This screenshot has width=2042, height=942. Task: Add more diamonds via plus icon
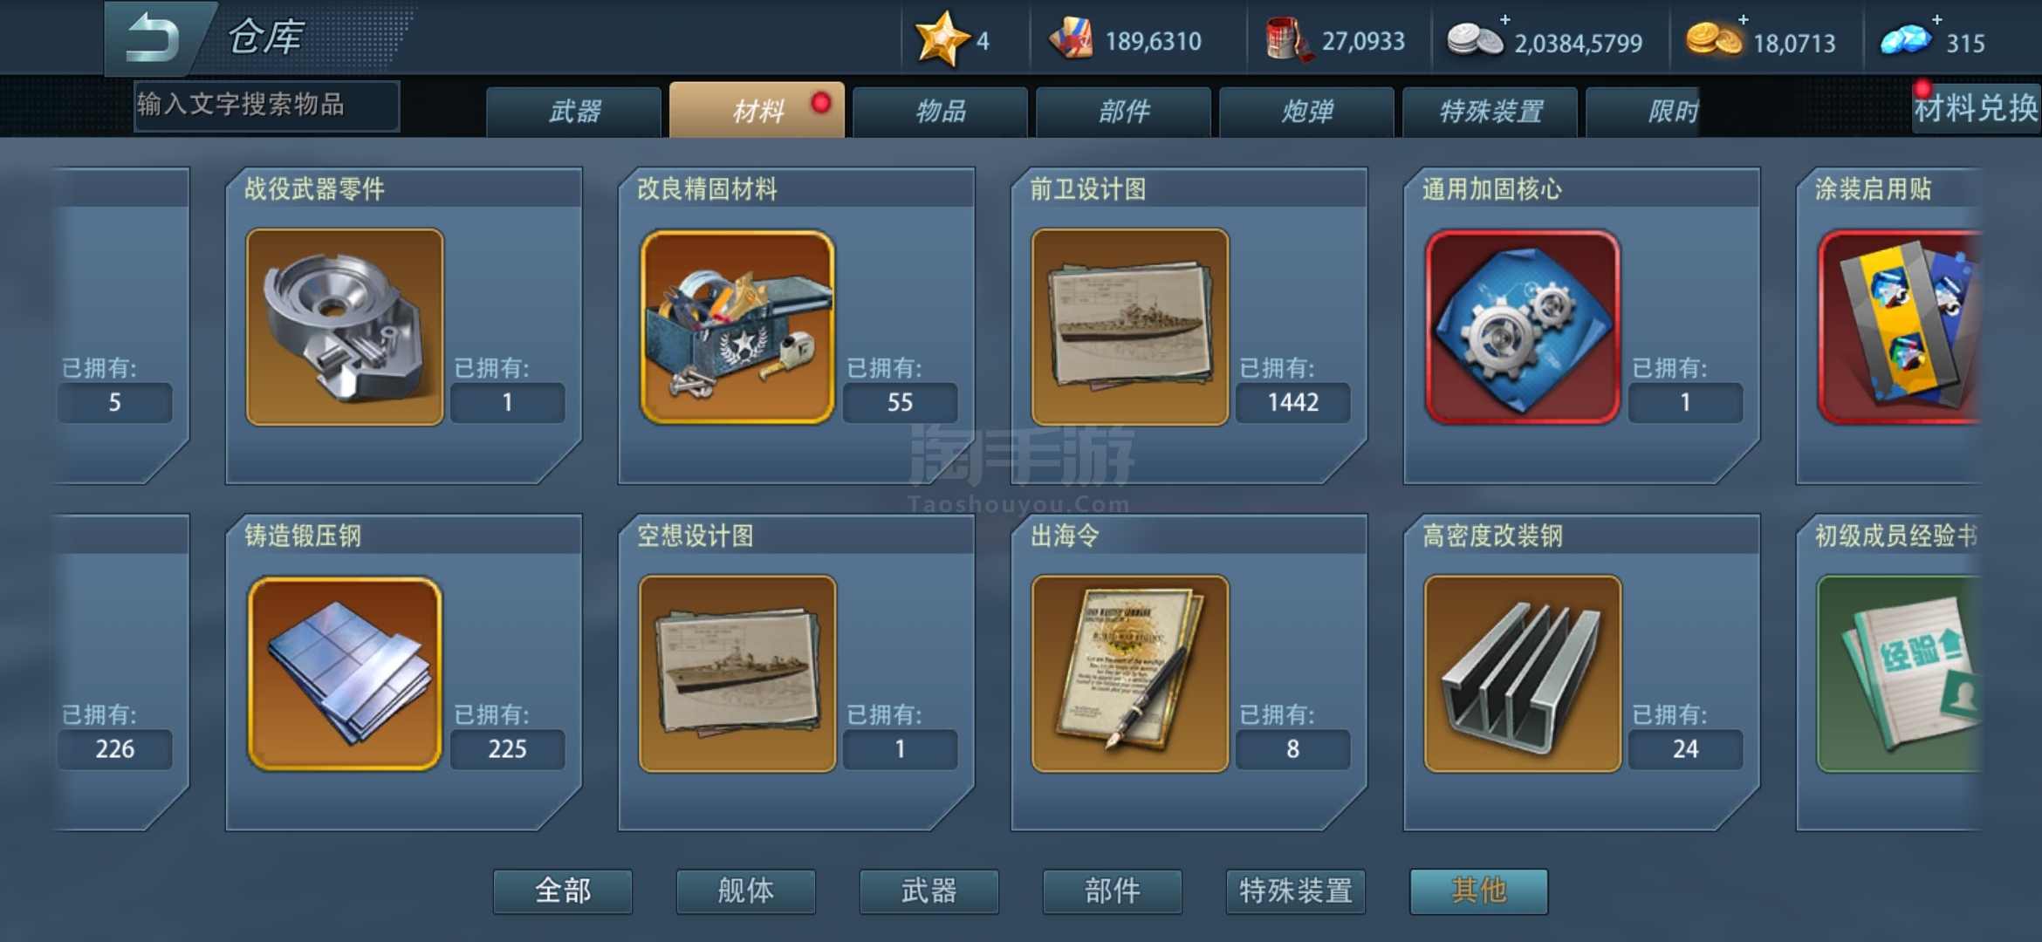click(x=1936, y=19)
